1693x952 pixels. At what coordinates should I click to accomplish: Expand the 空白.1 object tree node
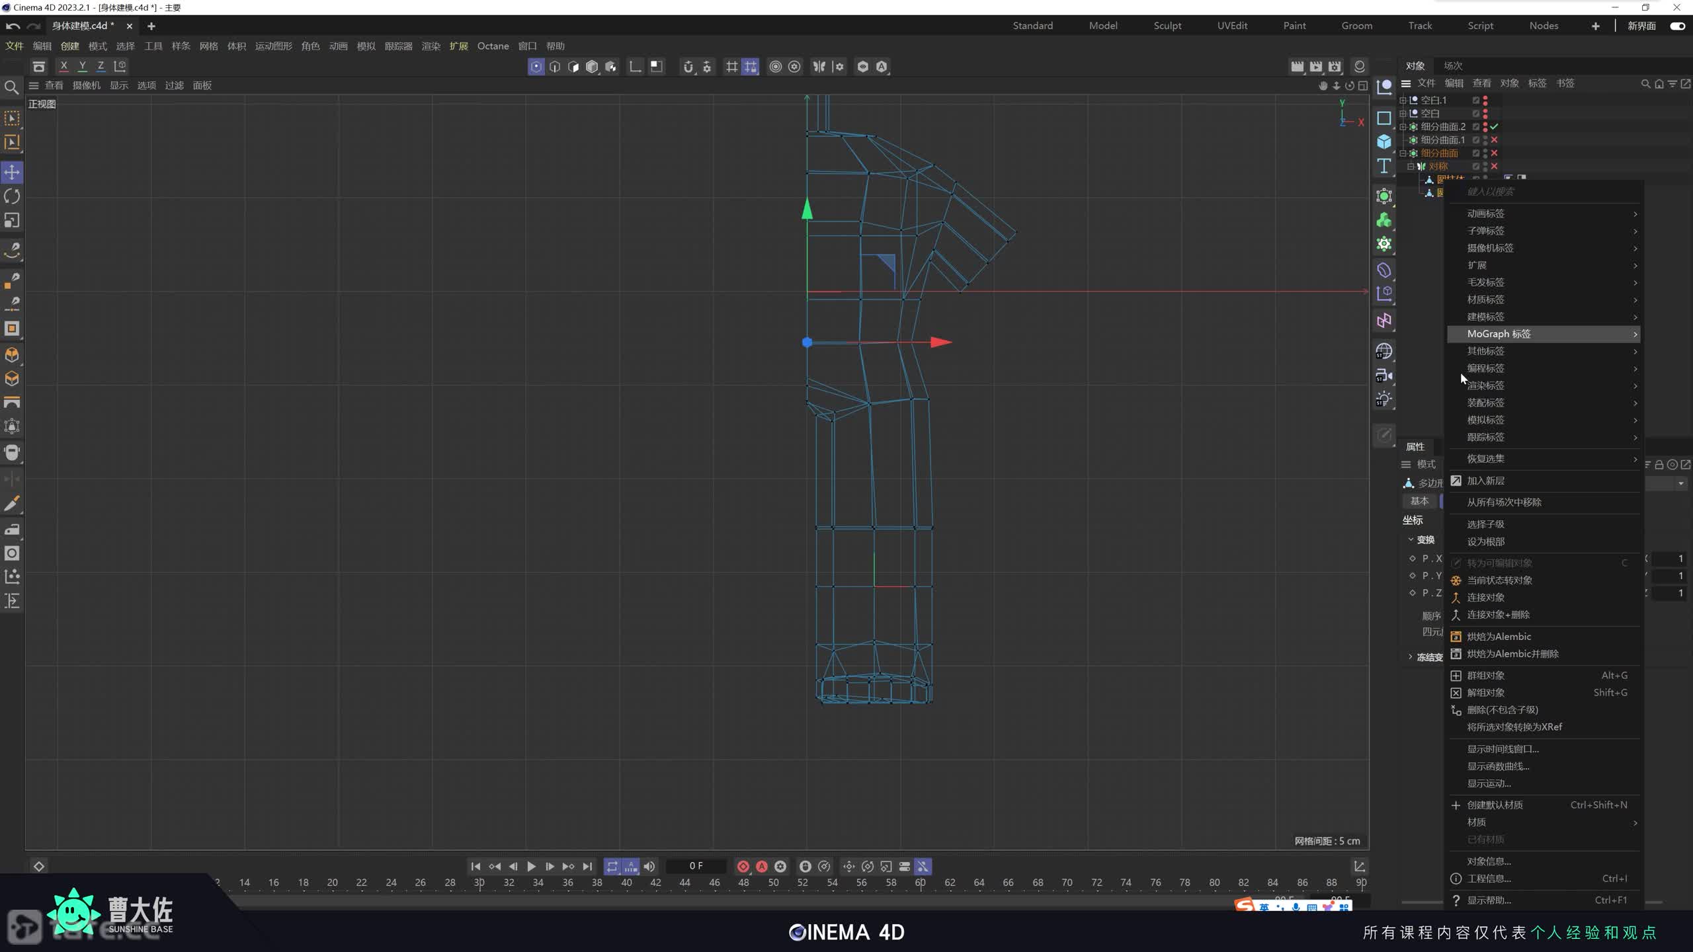(x=1403, y=100)
